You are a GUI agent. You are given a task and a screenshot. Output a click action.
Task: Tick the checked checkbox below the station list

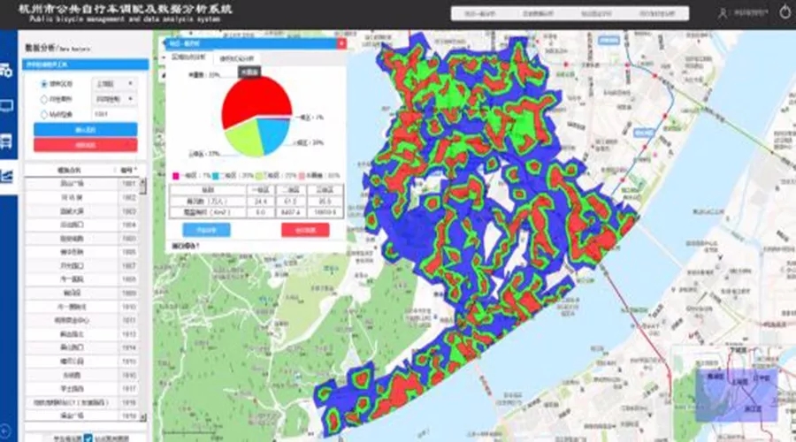tap(88, 438)
